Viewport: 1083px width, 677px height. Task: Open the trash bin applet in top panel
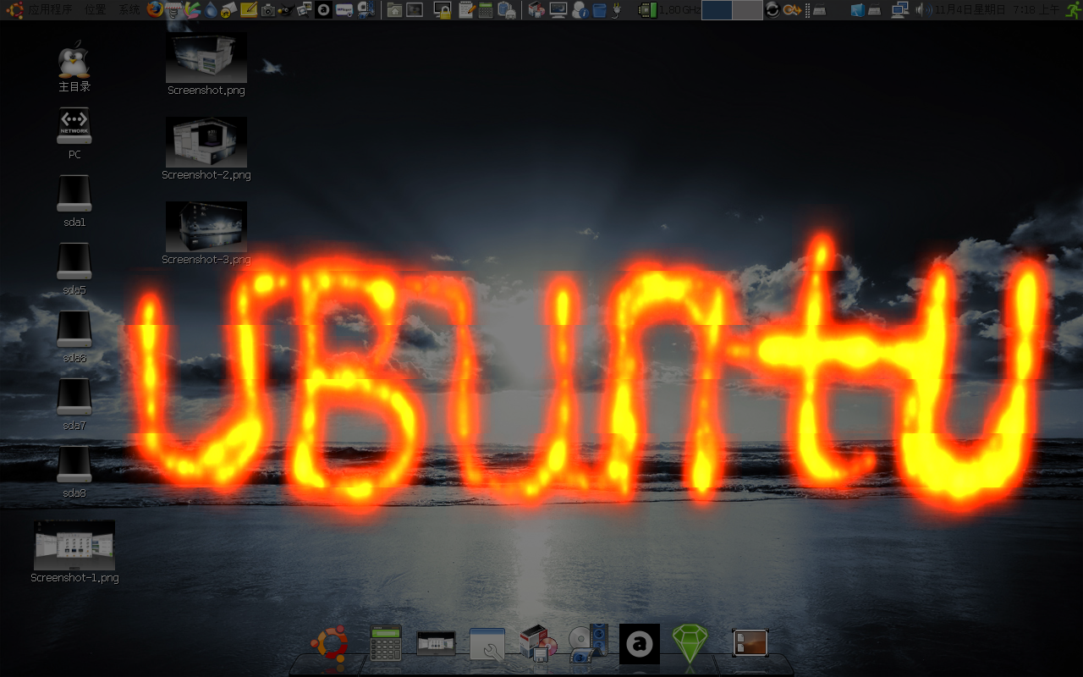point(600,10)
